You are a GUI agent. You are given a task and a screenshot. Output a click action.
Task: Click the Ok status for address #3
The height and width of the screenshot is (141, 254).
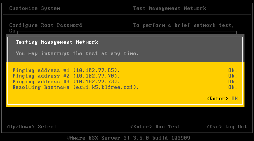point(232,82)
